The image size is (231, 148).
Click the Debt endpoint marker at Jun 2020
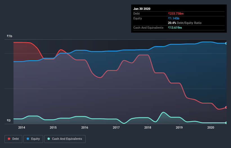pos(226,107)
